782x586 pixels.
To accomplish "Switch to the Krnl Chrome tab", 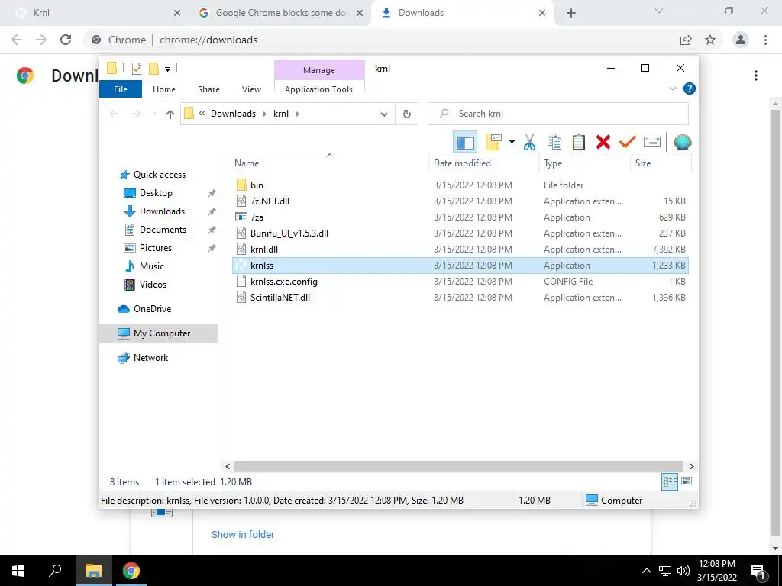I will [x=95, y=13].
